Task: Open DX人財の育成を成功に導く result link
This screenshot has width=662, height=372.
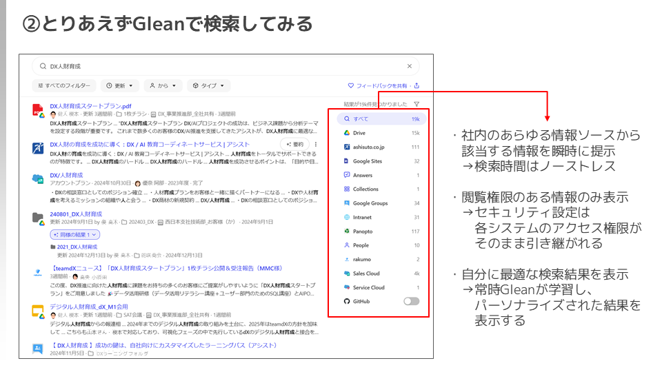Action: pos(150,144)
